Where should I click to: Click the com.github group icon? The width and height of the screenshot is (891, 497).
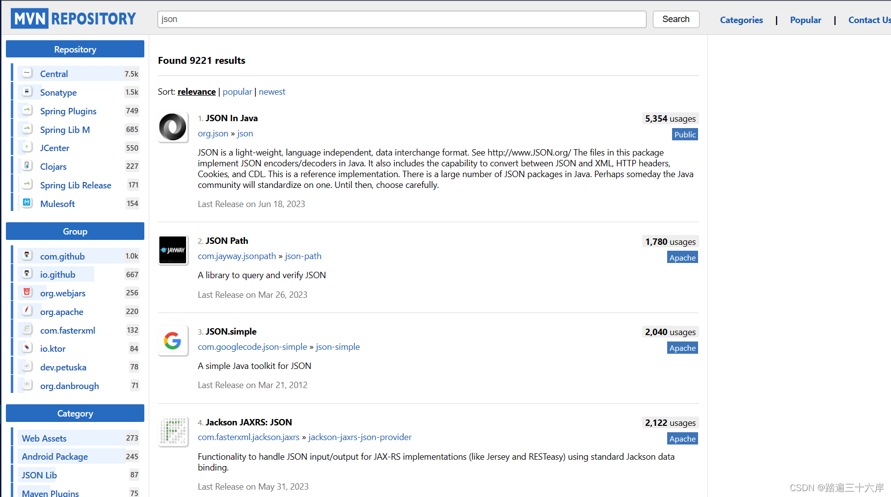pos(27,256)
